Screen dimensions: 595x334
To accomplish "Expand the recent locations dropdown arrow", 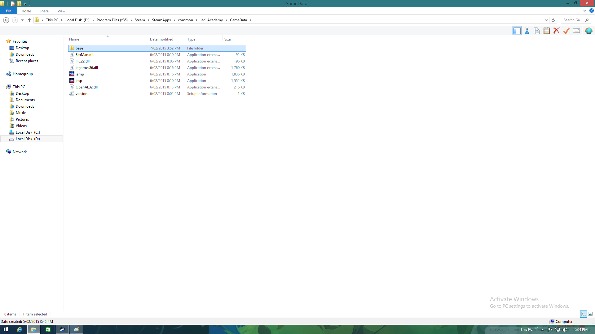I will pos(22,20).
